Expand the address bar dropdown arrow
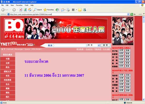 click(128, 14)
